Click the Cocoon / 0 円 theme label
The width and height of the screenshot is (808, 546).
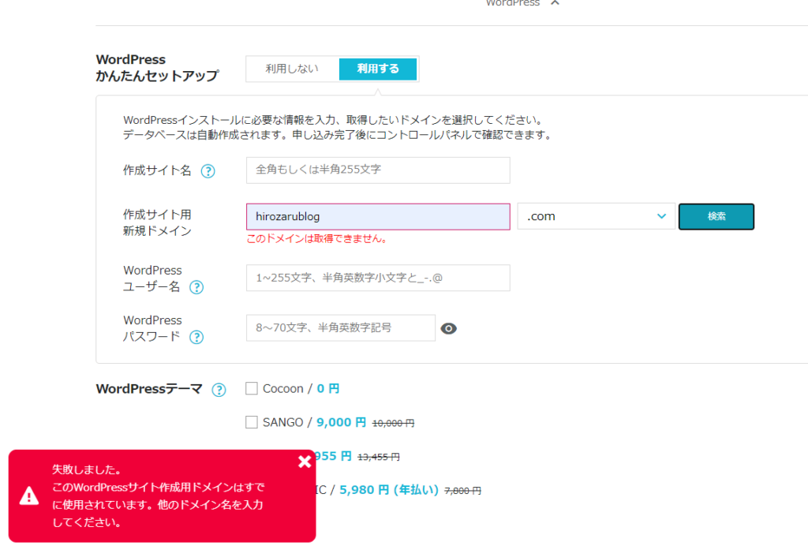301,388
